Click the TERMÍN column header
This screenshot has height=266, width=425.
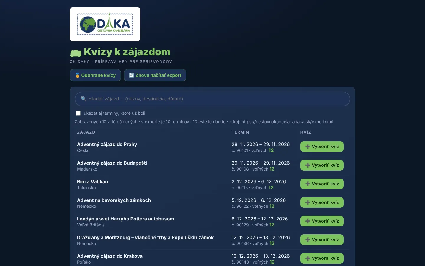(x=240, y=132)
